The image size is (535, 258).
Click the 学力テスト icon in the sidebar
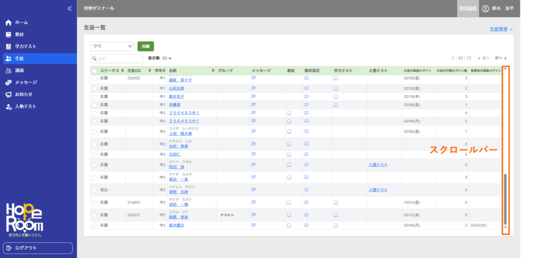pos(8,46)
